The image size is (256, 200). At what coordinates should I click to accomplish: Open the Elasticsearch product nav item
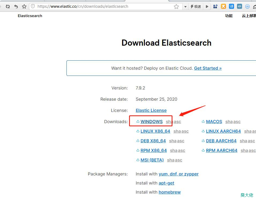pyautogui.click(x=30, y=16)
